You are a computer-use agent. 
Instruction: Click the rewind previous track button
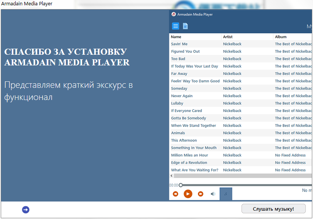(x=175, y=194)
